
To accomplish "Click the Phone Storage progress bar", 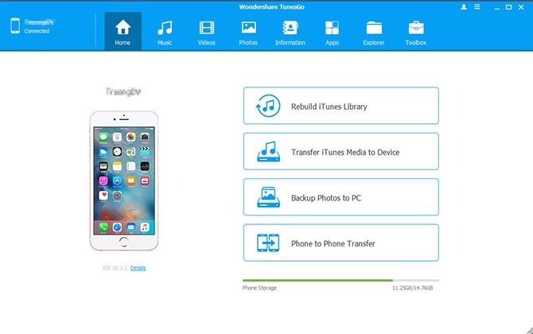I will click(341, 280).
